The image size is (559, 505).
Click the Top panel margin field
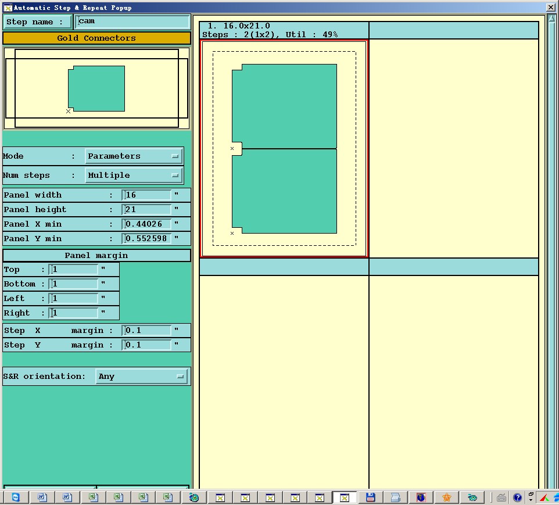click(x=73, y=270)
